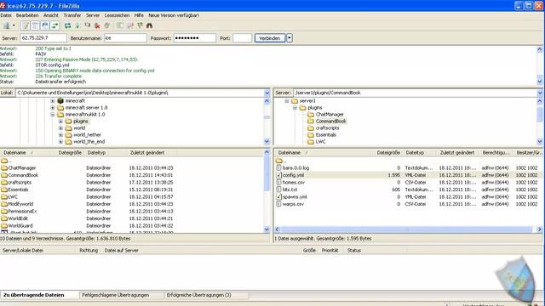
Task: Open quickconnect history dropdown beside Verbinden
Action: click(x=290, y=38)
